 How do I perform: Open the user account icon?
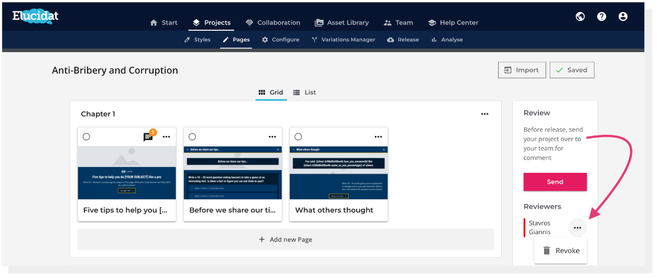623,17
